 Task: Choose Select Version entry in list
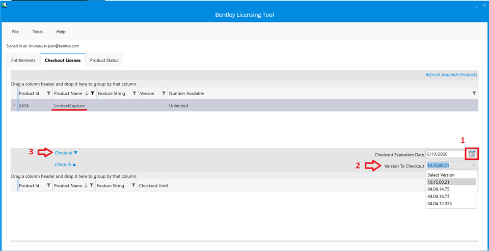coord(451,175)
